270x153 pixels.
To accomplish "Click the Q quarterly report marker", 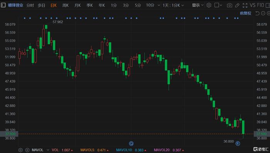I will (131, 143).
